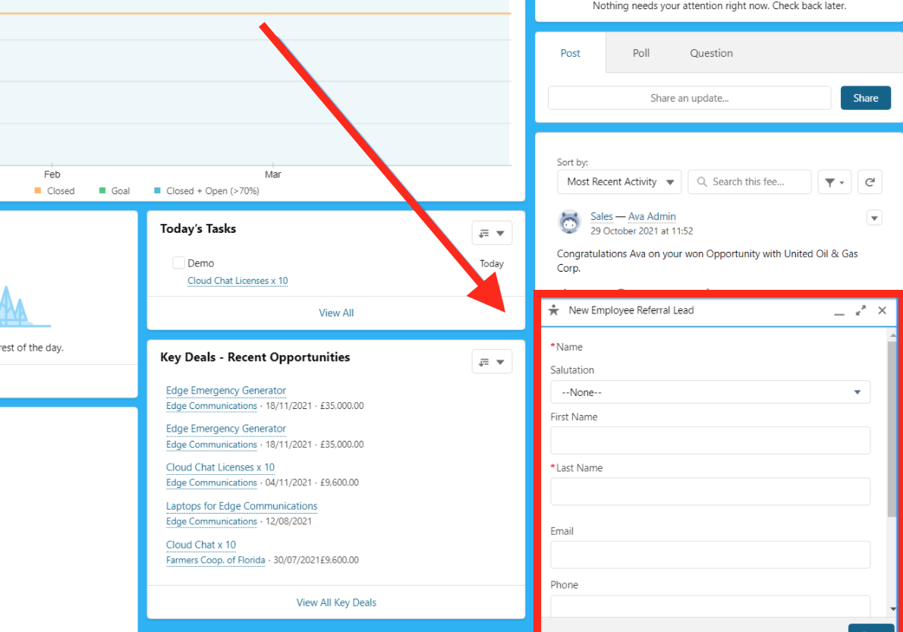
Task: Click the Share button
Action: click(x=866, y=98)
